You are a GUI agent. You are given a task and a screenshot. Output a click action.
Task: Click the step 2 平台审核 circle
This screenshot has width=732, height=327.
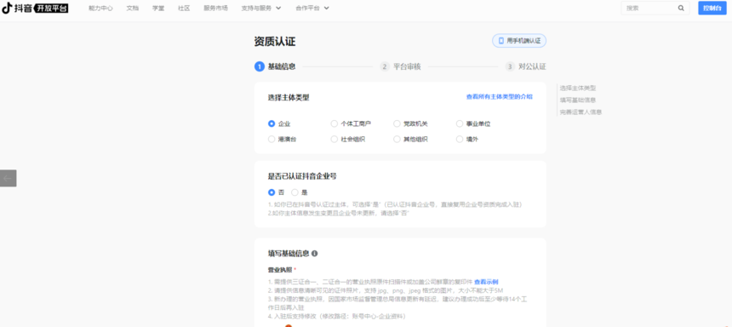[385, 66]
